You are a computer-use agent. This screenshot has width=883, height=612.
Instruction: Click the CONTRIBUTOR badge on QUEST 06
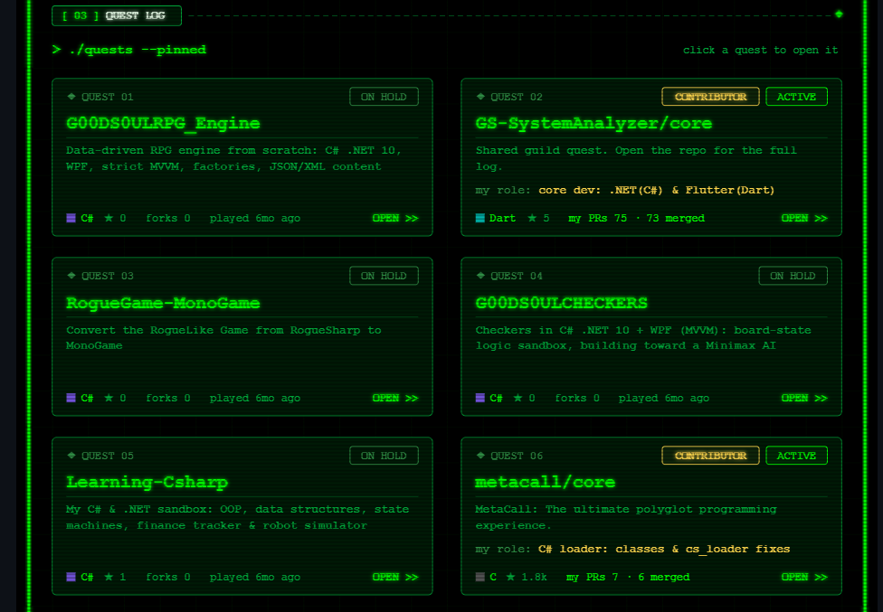(x=711, y=456)
